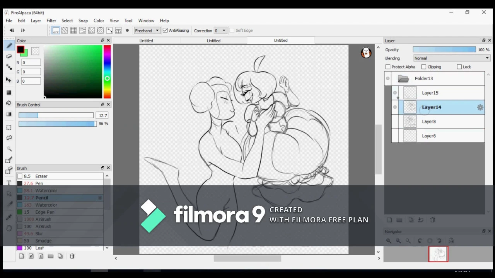This screenshot has width=495, height=278.
Task: Select Layer8 in the layer list
Action: pyautogui.click(x=438, y=122)
